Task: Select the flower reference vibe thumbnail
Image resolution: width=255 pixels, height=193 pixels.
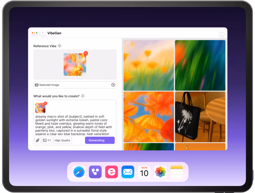Action: [75, 64]
